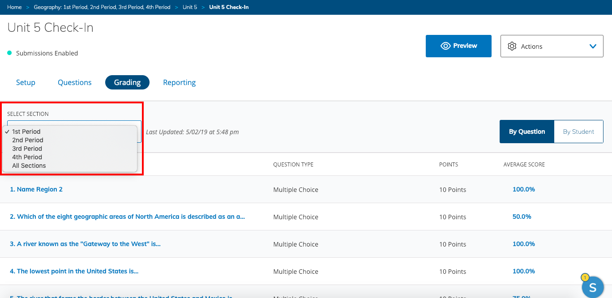Open the blue S help bubble
This screenshot has width=612, height=298.
(592, 287)
